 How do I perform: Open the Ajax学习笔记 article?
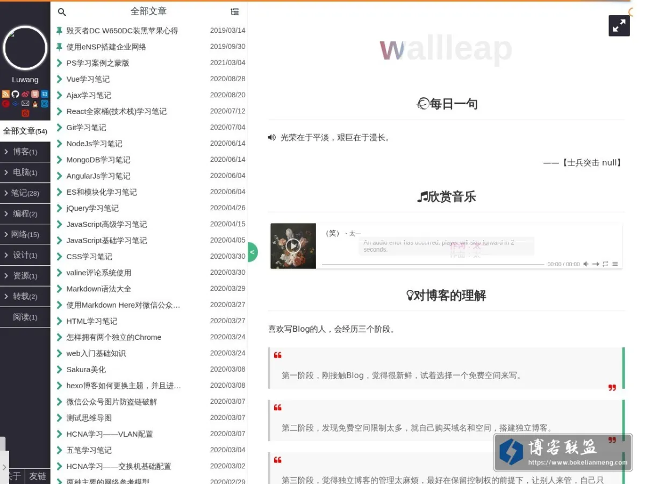pos(89,95)
